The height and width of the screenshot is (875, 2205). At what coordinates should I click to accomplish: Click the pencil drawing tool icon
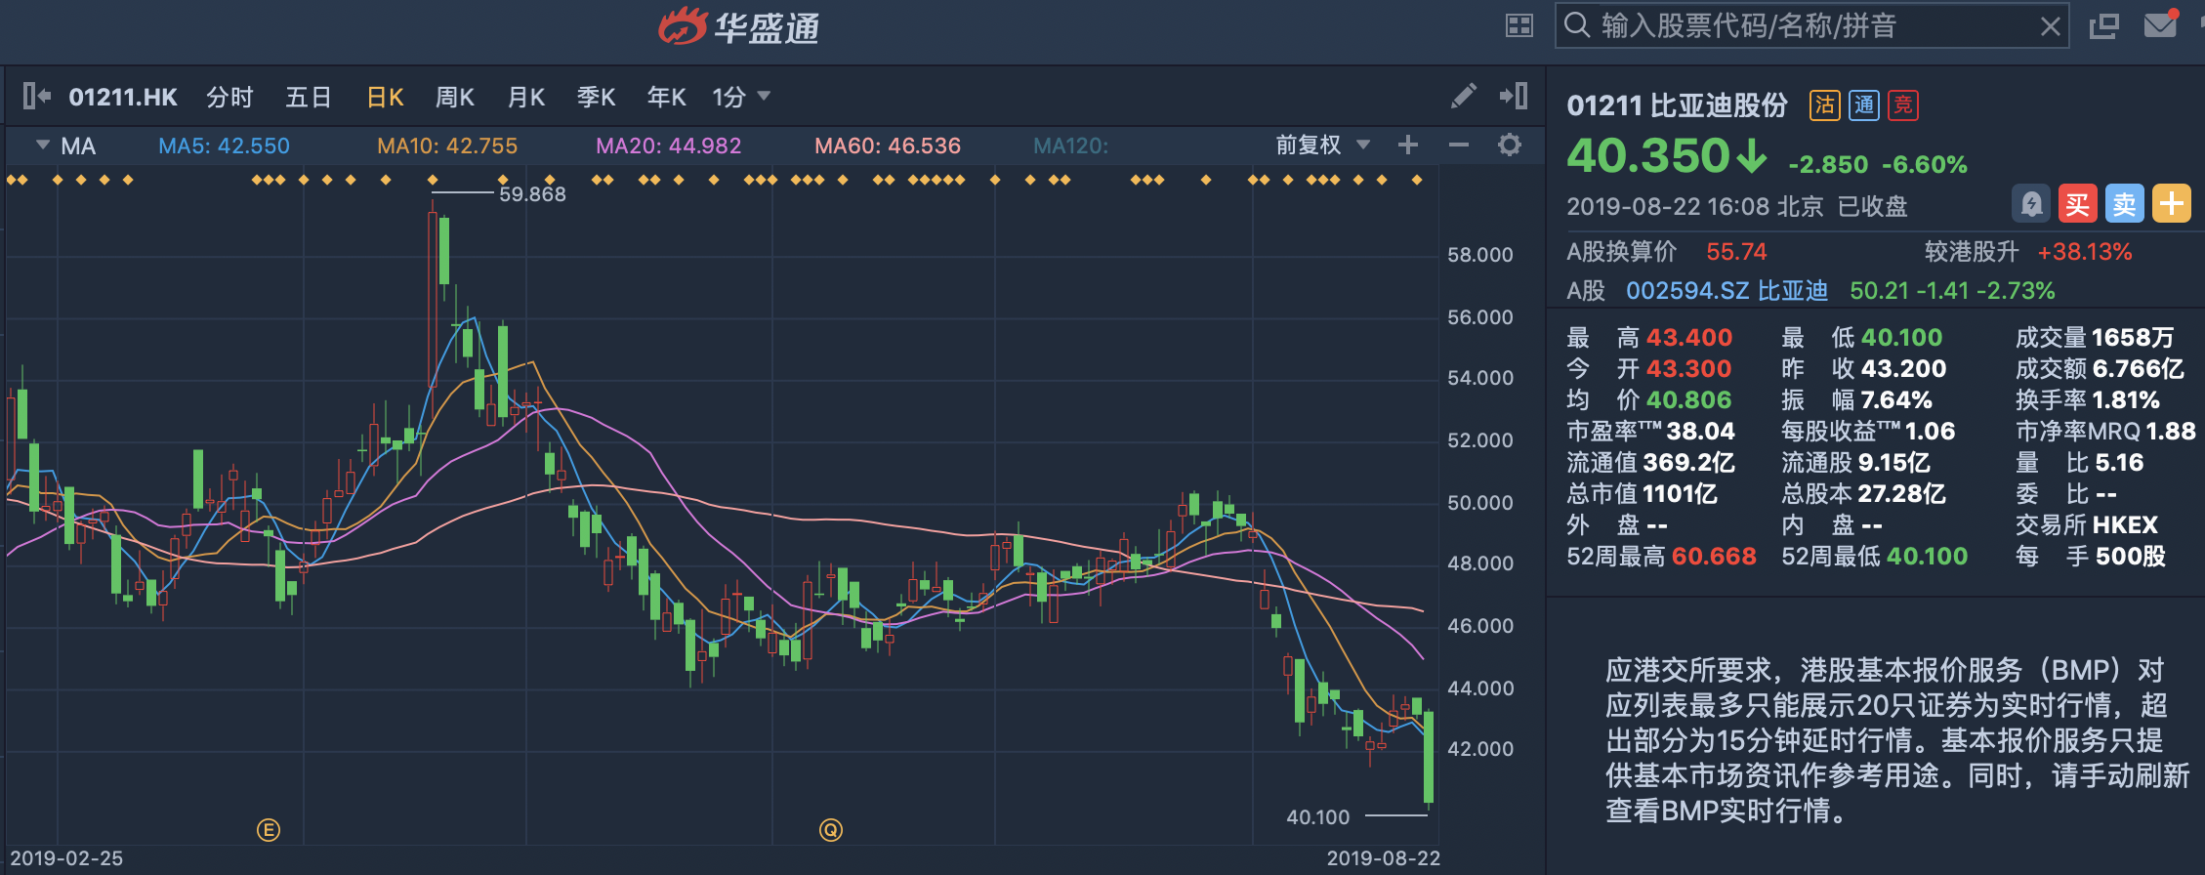[1463, 96]
